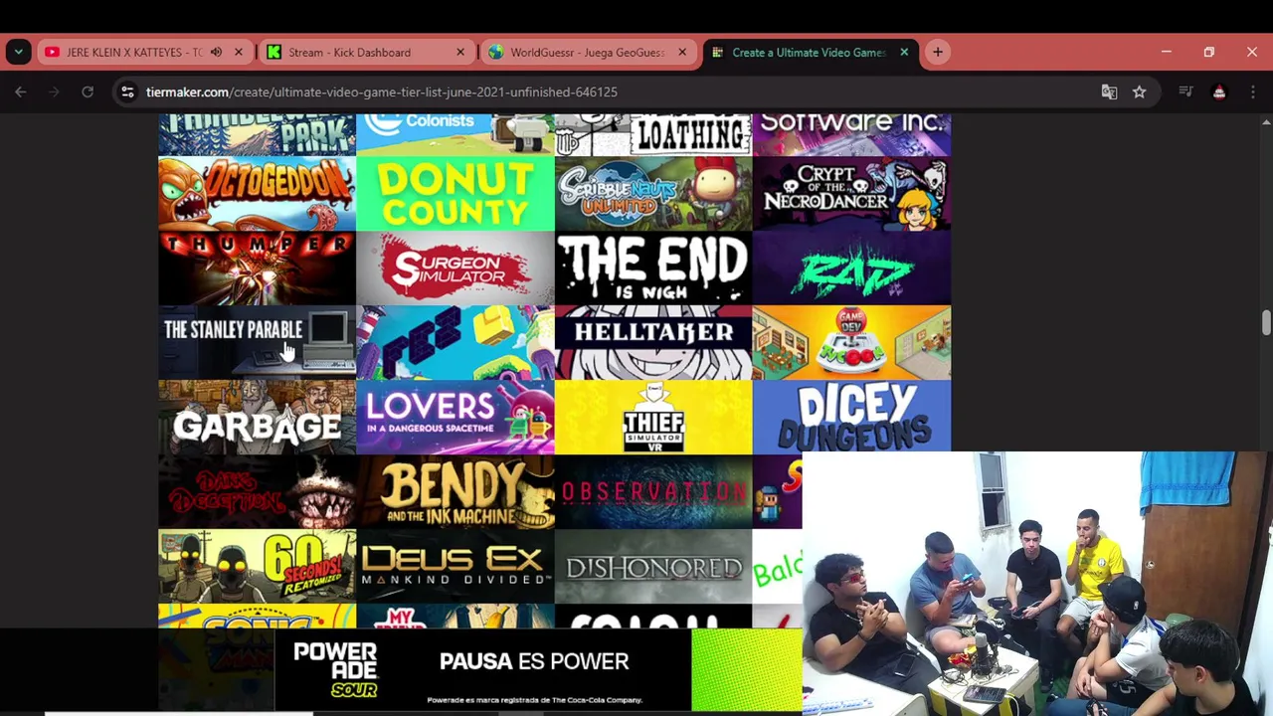Open a new browser tab
Screen dimensions: 1273x716
(937, 52)
